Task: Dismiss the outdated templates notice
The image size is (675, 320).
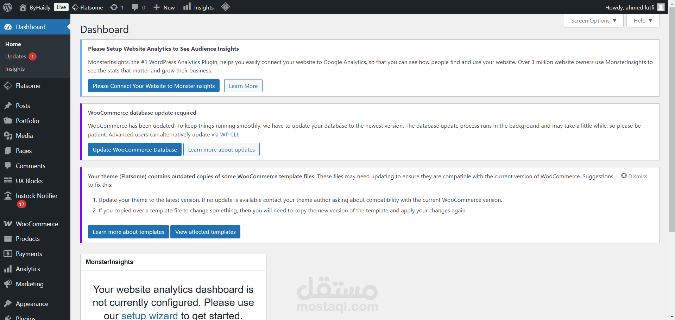Action: [634, 176]
